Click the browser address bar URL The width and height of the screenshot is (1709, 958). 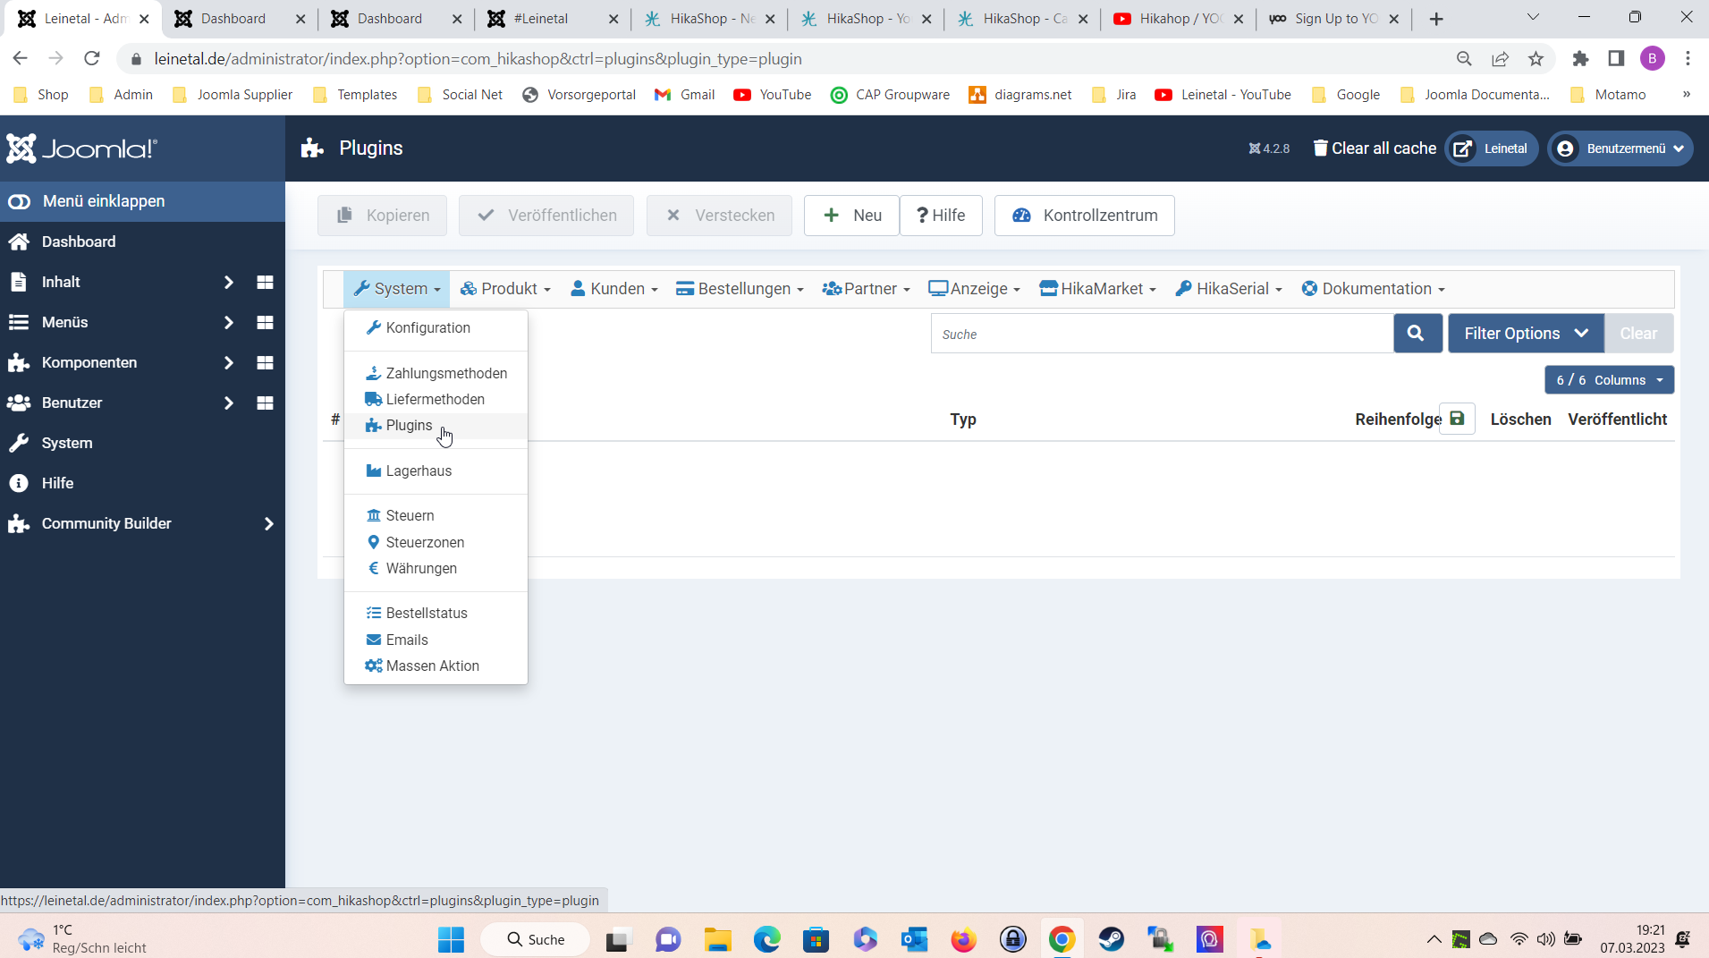[478, 59]
